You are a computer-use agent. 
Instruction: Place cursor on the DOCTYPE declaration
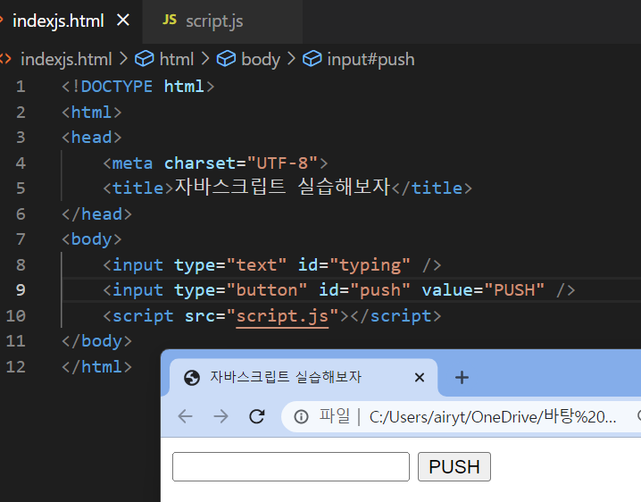(137, 87)
